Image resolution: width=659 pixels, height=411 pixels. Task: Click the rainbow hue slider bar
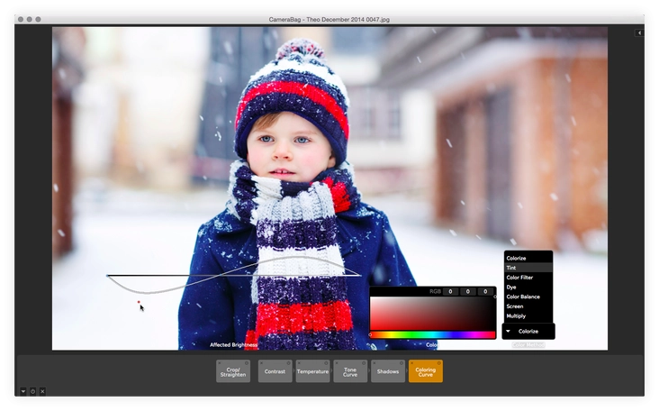pyautogui.click(x=432, y=335)
